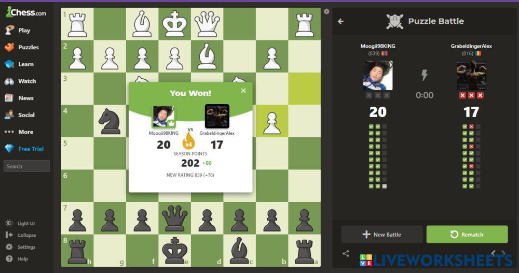
Task: Open the Social menu item
Action: [x=20, y=114]
